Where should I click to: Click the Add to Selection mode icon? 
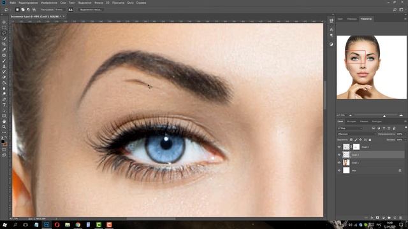pyautogui.click(x=23, y=10)
